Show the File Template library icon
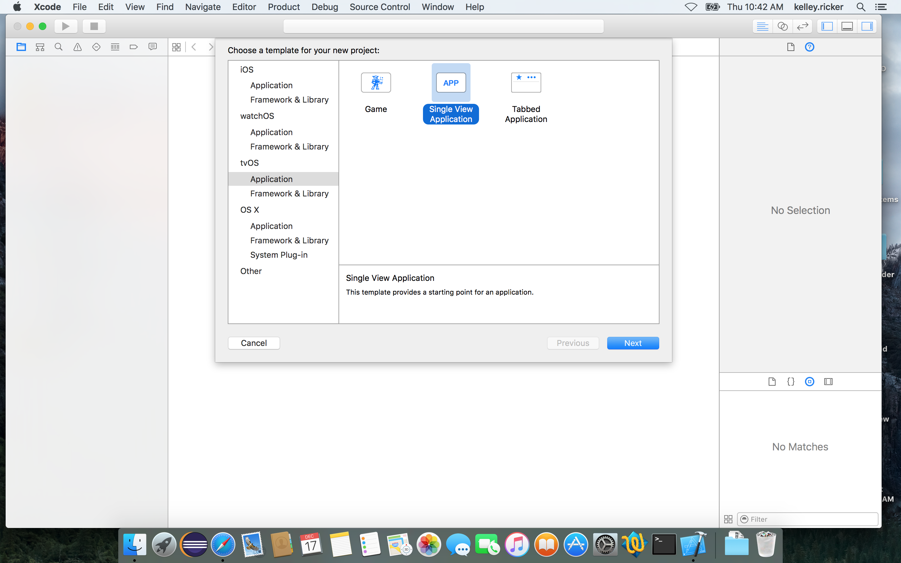The height and width of the screenshot is (563, 901). tap(772, 381)
